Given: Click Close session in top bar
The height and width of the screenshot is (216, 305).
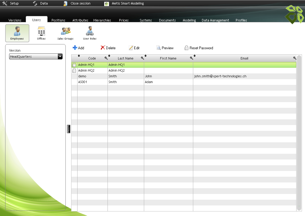Looking at the screenshot, I should 80,3.
